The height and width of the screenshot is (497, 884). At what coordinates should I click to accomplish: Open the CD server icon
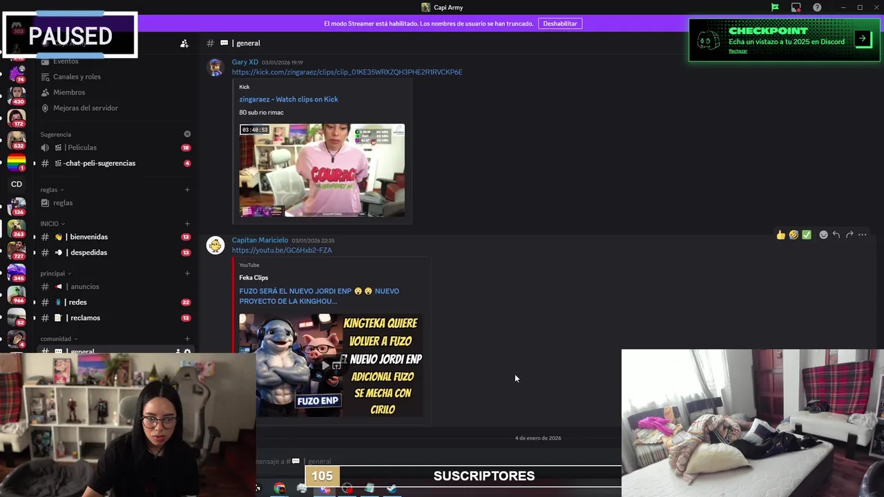(17, 184)
